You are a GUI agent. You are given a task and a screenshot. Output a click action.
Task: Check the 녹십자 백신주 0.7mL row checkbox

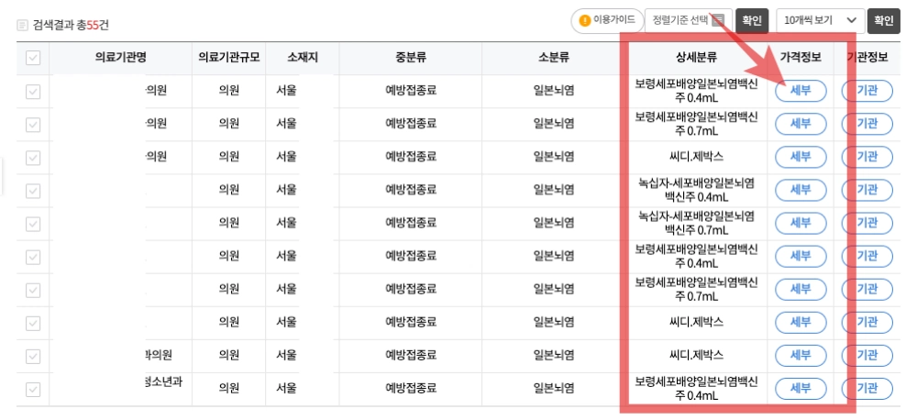click(x=33, y=224)
